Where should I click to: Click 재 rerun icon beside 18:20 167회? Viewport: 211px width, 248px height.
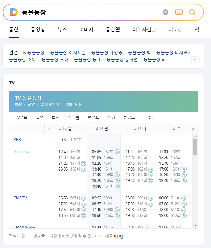(x=184, y=175)
